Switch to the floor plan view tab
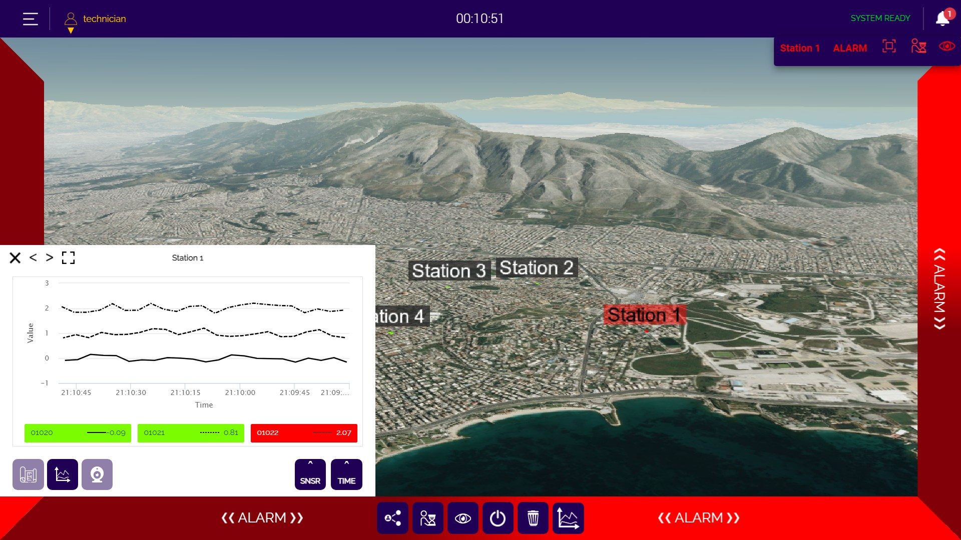961x540 pixels. coord(28,474)
